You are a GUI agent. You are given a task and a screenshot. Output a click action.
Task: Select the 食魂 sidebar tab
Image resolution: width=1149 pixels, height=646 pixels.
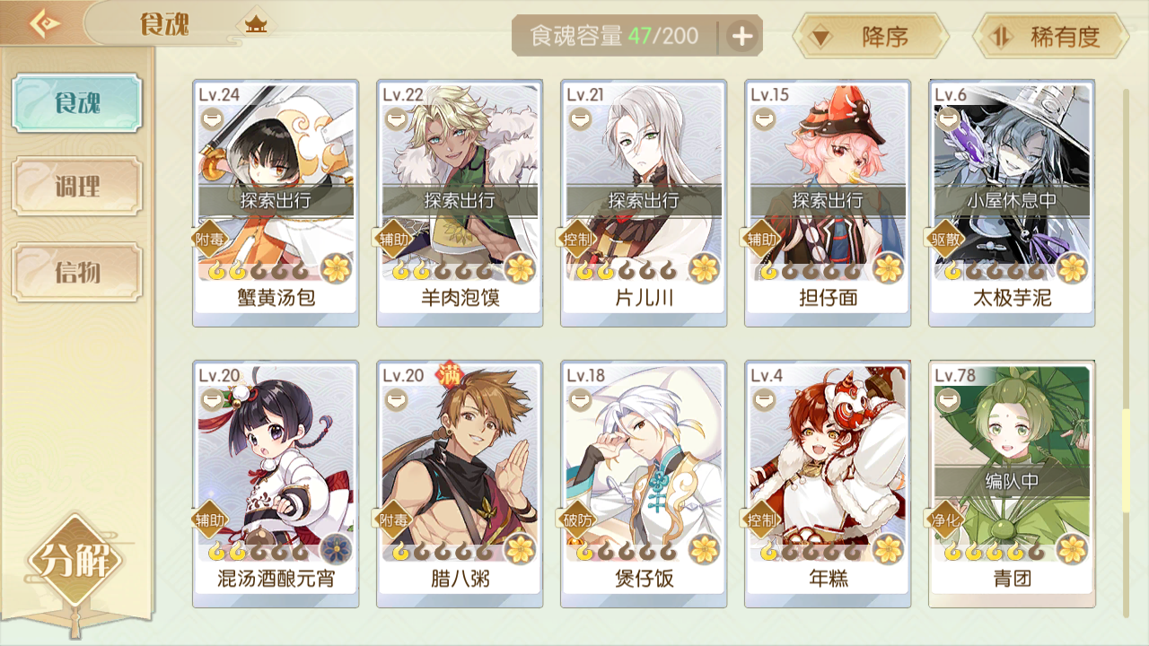pos(77,103)
